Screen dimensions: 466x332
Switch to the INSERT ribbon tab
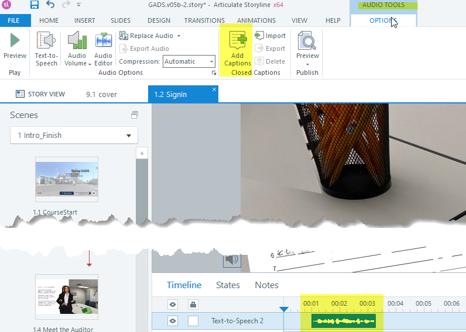(x=85, y=20)
